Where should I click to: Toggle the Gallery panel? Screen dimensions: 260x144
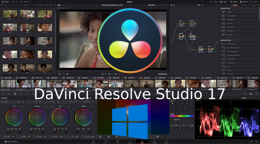point(5,2)
